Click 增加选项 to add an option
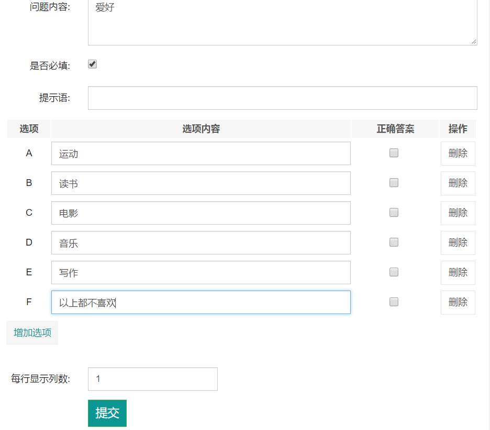The width and height of the screenshot is (490, 430). pos(32,333)
